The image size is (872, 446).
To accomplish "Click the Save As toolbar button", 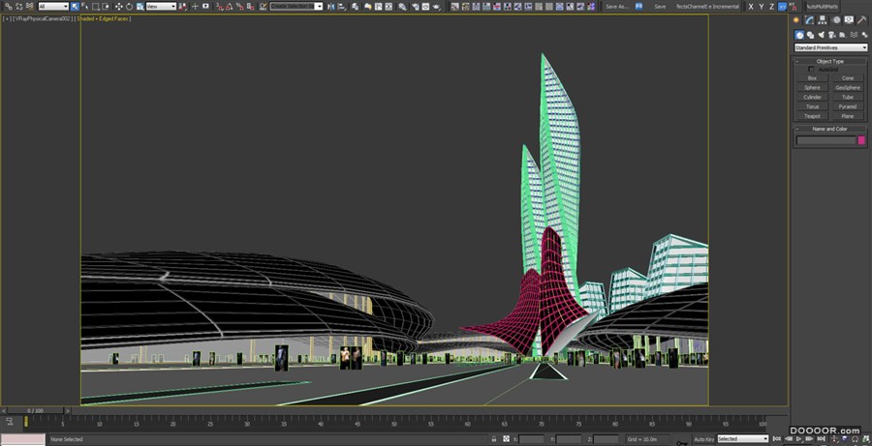I will click(x=617, y=7).
